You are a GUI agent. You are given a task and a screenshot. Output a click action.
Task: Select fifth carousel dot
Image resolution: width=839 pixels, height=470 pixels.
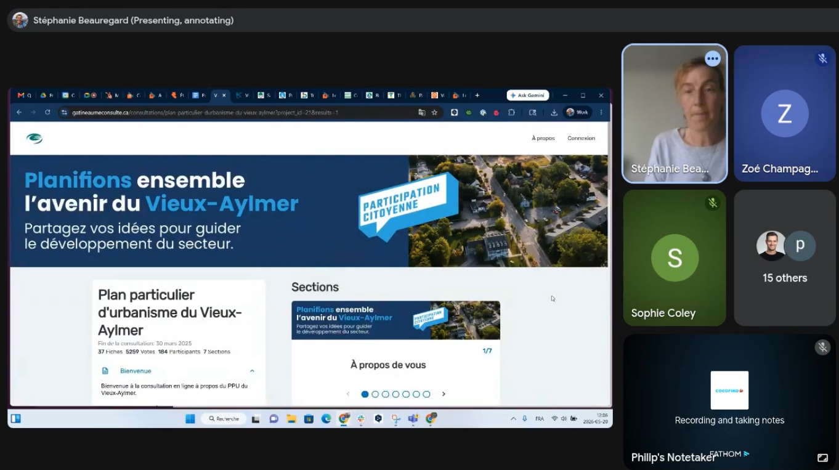click(x=406, y=394)
